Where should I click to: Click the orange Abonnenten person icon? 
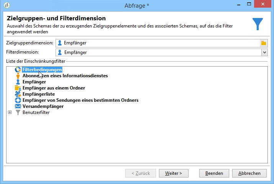point(18,76)
